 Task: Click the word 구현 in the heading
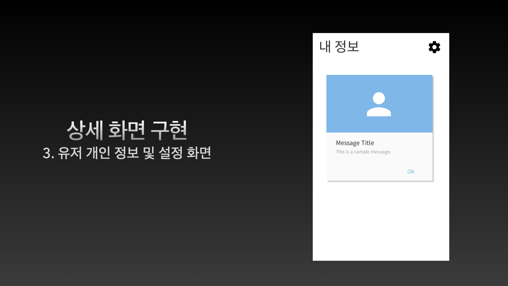169,130
